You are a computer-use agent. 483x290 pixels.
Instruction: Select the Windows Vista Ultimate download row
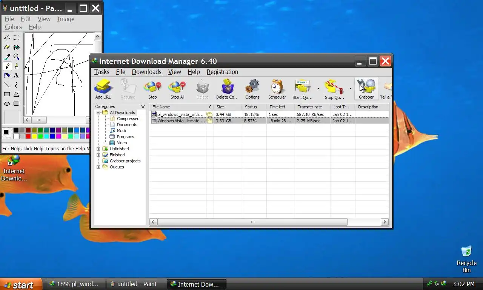tap(269, 121)
